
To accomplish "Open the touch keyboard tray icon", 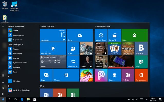I will (142, 99).
